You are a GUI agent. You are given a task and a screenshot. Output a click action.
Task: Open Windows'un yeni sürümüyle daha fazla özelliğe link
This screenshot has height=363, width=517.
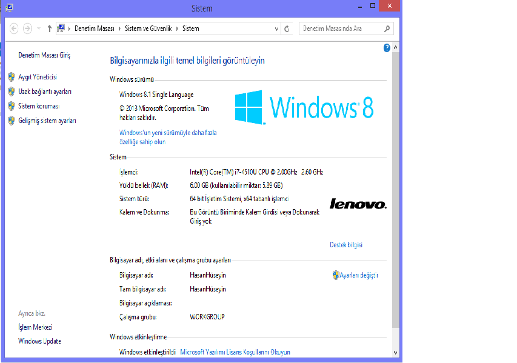pos(168,137)
